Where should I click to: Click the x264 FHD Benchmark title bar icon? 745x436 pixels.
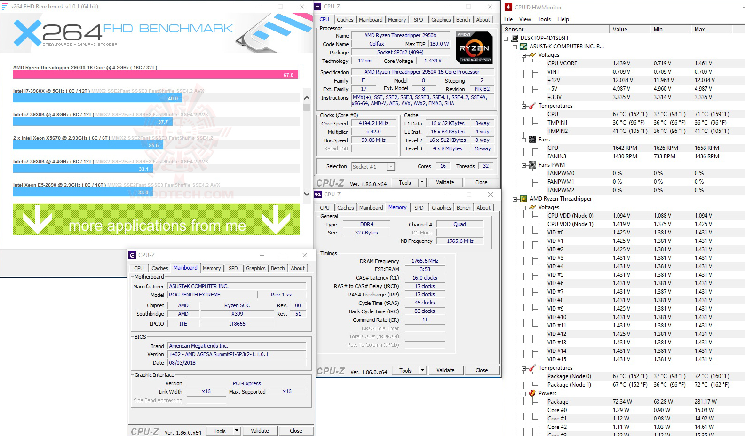[5, 7]
